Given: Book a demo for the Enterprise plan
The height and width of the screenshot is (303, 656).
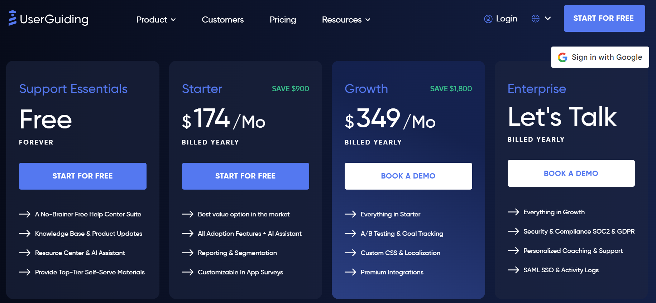Looking at the screenshot, I should pyautogui.click(x=571, y=173).
